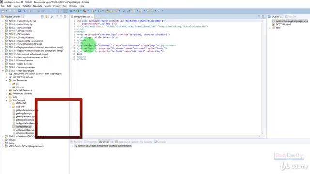Switch to the Snippets tab
This screenshot has width=310, height=174.
[x=146, y=142]
